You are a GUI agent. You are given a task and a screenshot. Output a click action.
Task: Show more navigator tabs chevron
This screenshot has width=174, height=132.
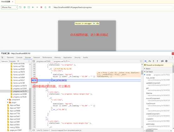coord(18,61)
